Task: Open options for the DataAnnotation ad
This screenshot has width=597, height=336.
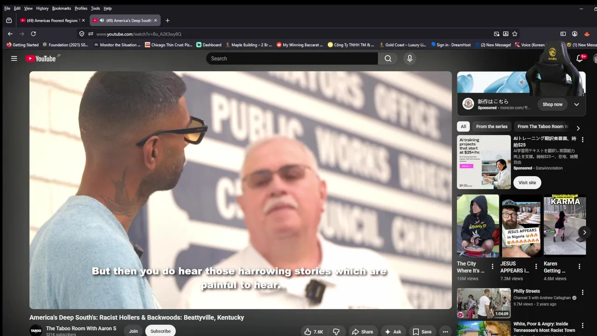Action: (x=582, y=139)
